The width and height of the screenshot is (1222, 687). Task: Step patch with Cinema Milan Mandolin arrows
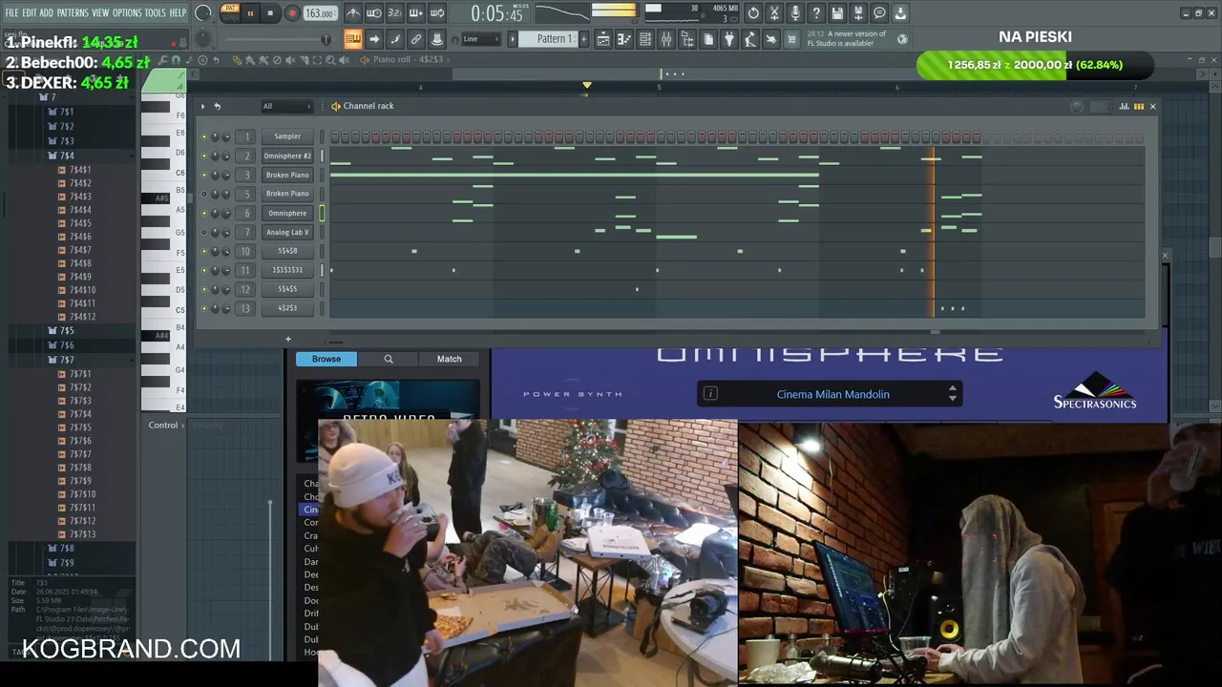click(952, 393)
